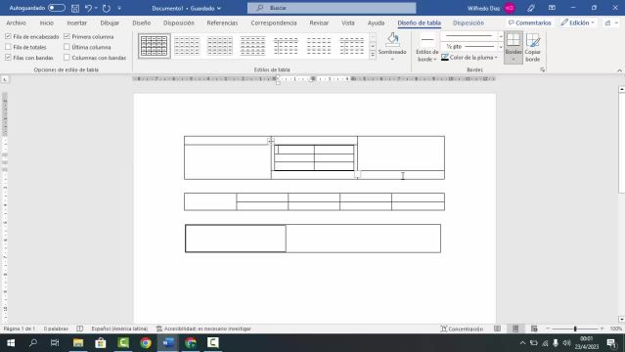Click the vertical scrollbar down arrow

coord(621,319)
